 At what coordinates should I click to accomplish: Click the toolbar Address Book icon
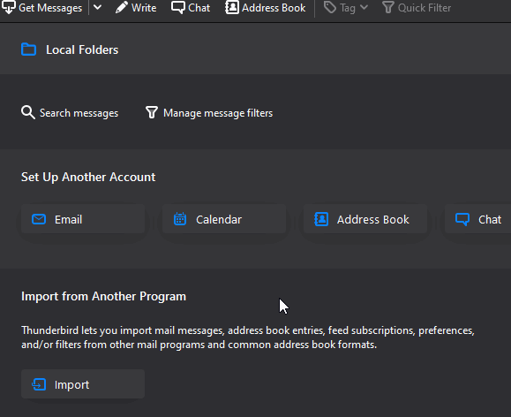(231, 7)
